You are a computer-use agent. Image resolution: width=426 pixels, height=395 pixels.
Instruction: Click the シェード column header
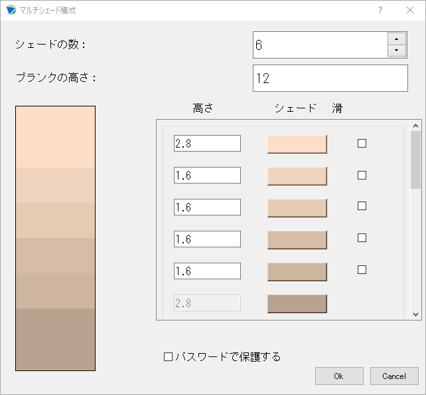295,108
